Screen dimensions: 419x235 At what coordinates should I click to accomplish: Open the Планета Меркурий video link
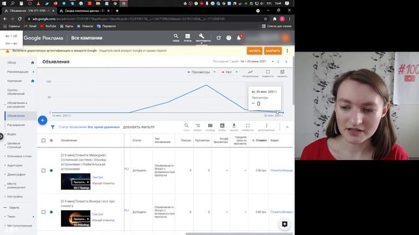(x=282, y=170)
